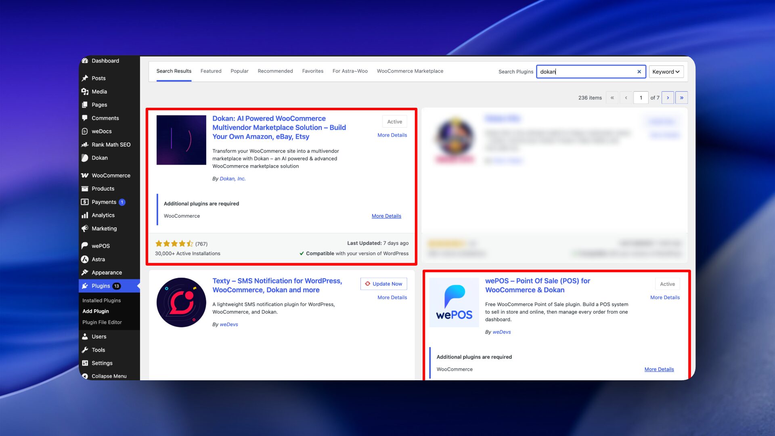
Task: Click the Payments dollar icon
Action: [x=85, y=202]
